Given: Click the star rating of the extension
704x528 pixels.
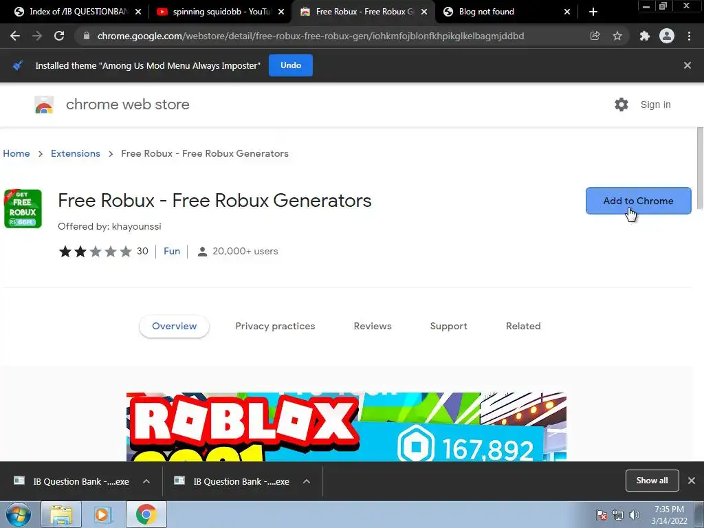Looking at the screenshot, I should (95, 252).
